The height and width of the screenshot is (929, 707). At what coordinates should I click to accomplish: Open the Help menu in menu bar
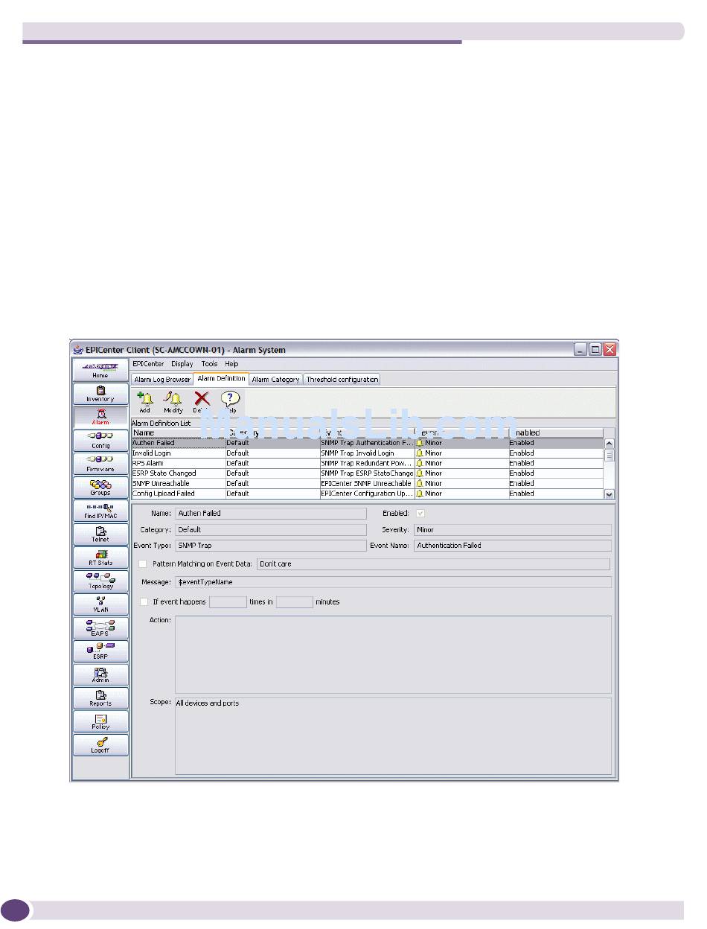point(232,364)
